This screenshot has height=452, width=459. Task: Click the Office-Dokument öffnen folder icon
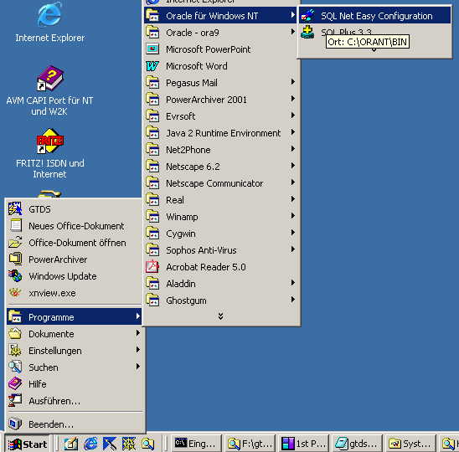[x=15, y=242]
